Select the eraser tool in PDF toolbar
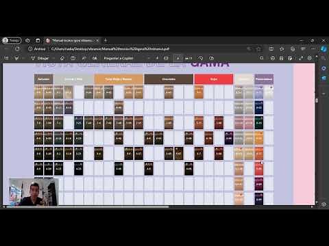The image size is (329, 246). (x=62, y=58)
